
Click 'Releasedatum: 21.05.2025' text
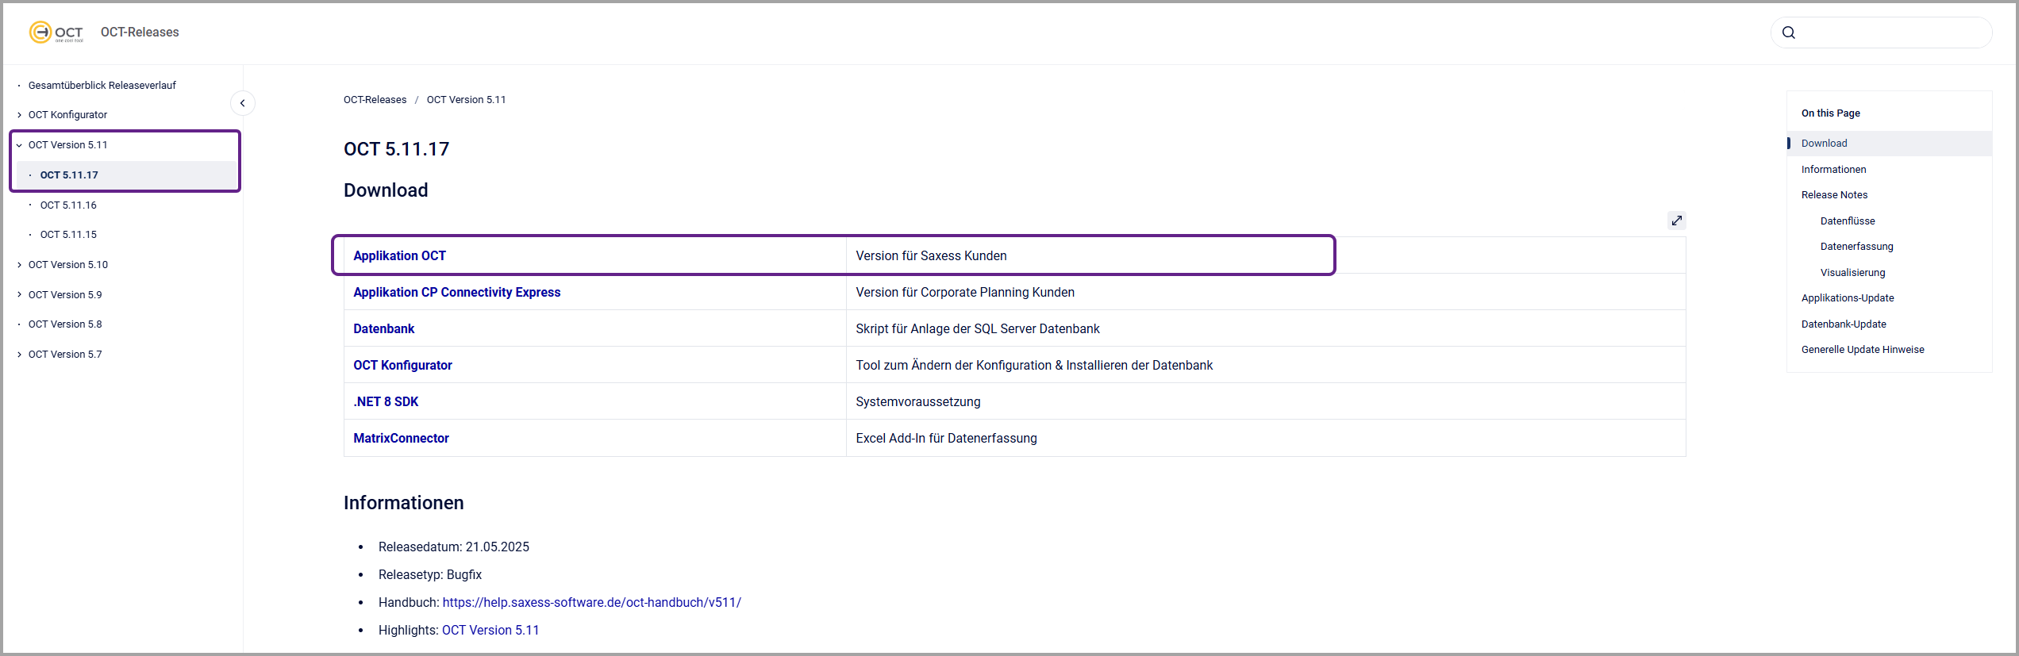coord(454,547)
